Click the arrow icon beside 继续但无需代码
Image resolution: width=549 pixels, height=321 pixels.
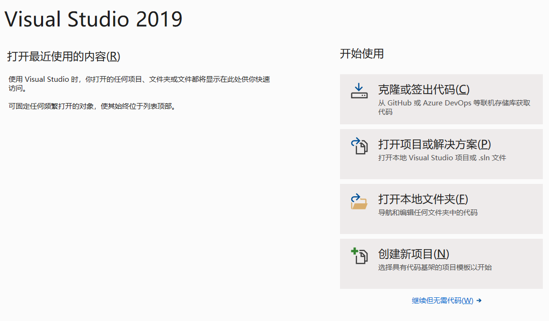479,300
